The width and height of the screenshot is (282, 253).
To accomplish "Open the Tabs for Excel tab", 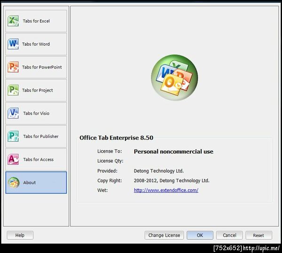I will [x=36, y=21].
